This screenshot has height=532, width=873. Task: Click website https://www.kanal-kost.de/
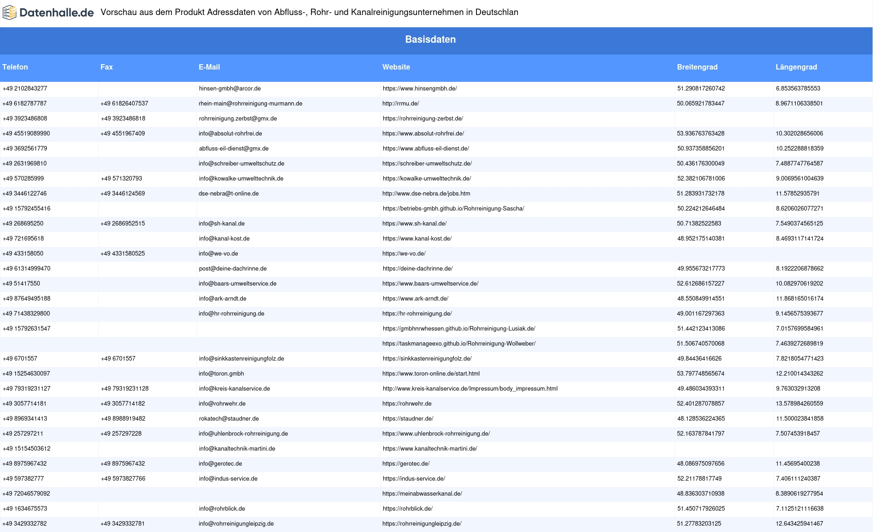tap(417, 239)
